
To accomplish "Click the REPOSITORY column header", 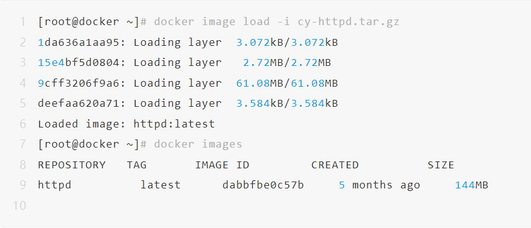I will tap(72, 165).
